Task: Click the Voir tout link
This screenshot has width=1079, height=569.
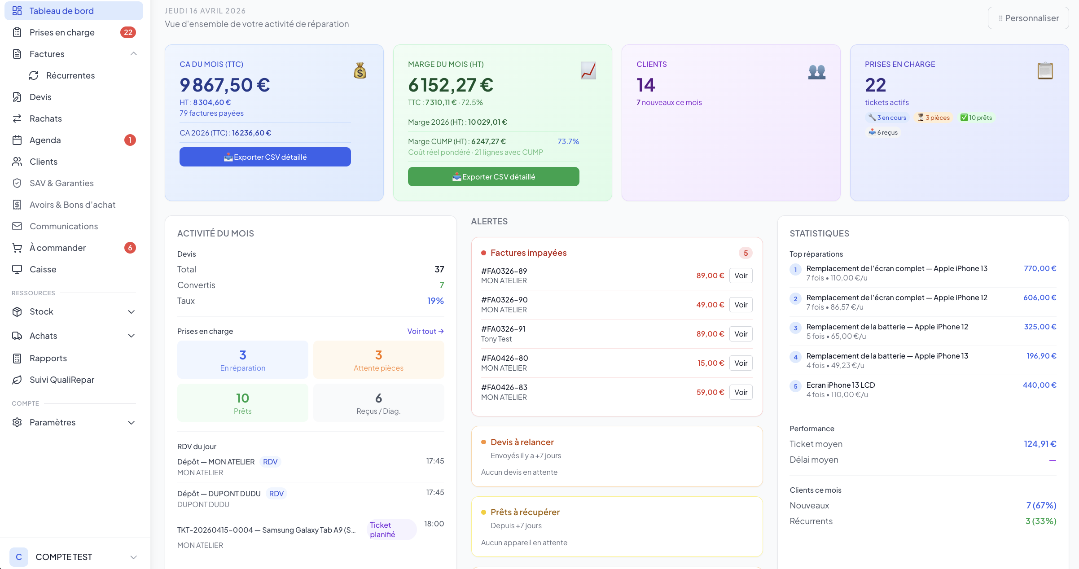Action: 425,331
